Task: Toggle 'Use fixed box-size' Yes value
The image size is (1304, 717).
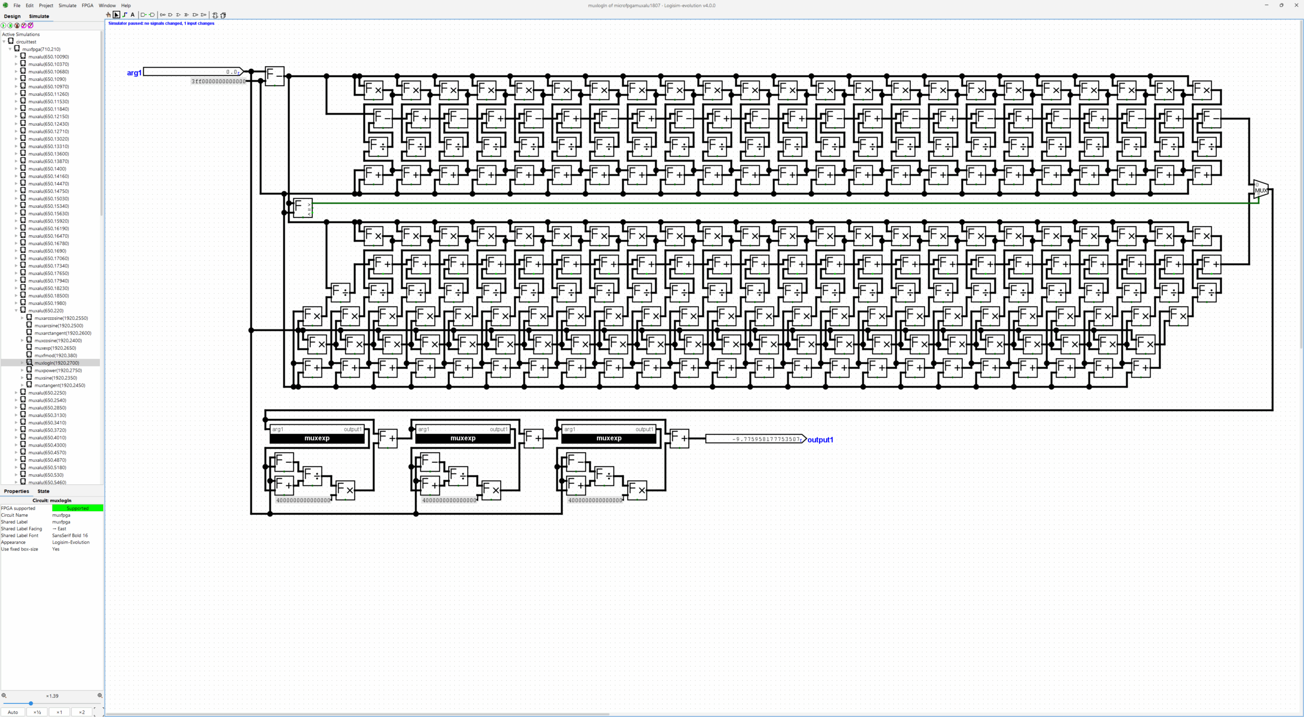Action: coord(56,549)
